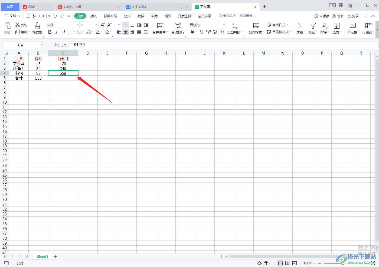This screenshot has height=267, width=379.
Task: Add a new sheet with plus icon
Action: pyautogui.click(x=55, y=257)
